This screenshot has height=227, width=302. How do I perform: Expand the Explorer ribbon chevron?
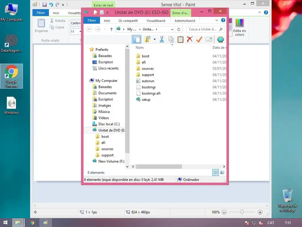coord(217,20)
